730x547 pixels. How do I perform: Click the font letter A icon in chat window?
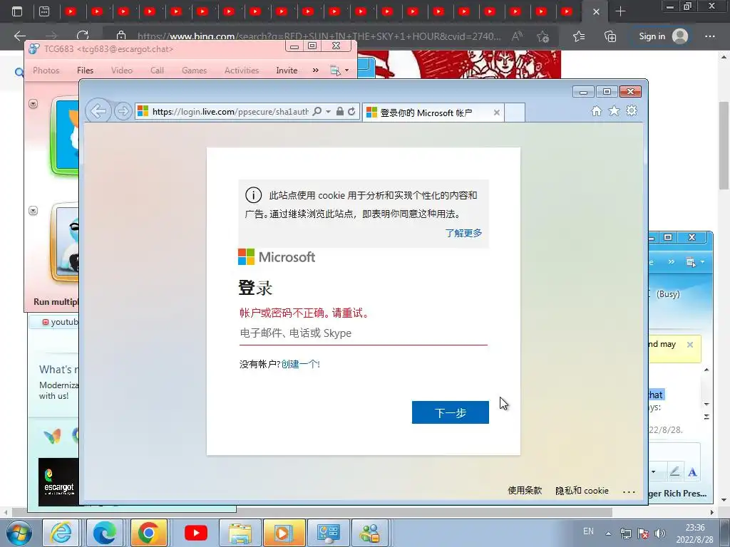point(692,472)
